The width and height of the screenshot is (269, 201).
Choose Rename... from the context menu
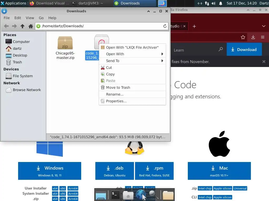pos(132,94)
